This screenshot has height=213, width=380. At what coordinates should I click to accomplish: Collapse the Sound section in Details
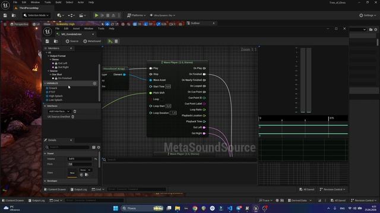coord(45,154)
